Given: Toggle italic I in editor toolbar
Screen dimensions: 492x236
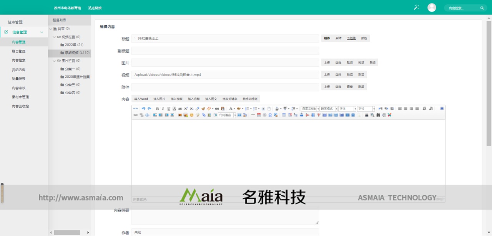Looking at the screenshot, I should pyautogui.click(x=163, y=109).
